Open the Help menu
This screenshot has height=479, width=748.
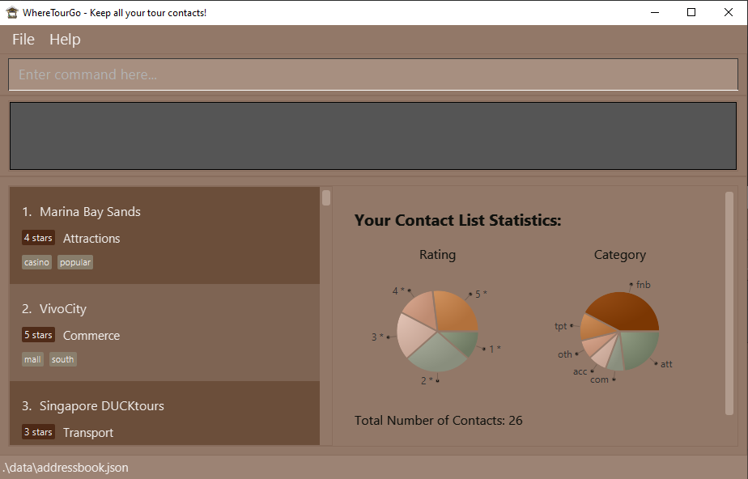pos(65,40)
